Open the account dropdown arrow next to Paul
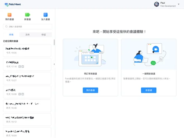The image size is (184, 138). pyautogui.click(x=178, y=4)
